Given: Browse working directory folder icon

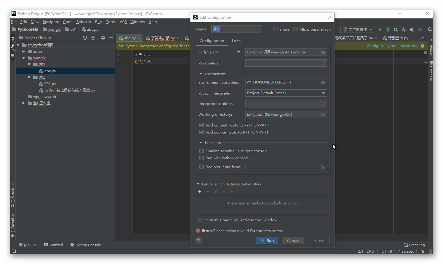Looking at the screenshot, I should point(323,115).
